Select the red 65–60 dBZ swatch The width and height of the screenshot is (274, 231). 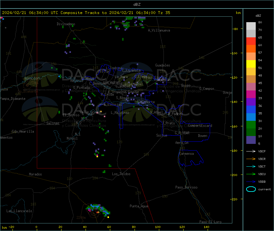point(251,41)
